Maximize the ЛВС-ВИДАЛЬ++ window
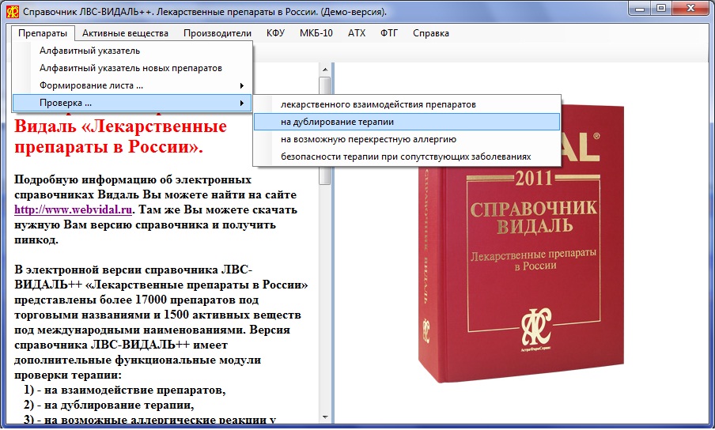Screen dimensions: 715x430 (661, 9)
